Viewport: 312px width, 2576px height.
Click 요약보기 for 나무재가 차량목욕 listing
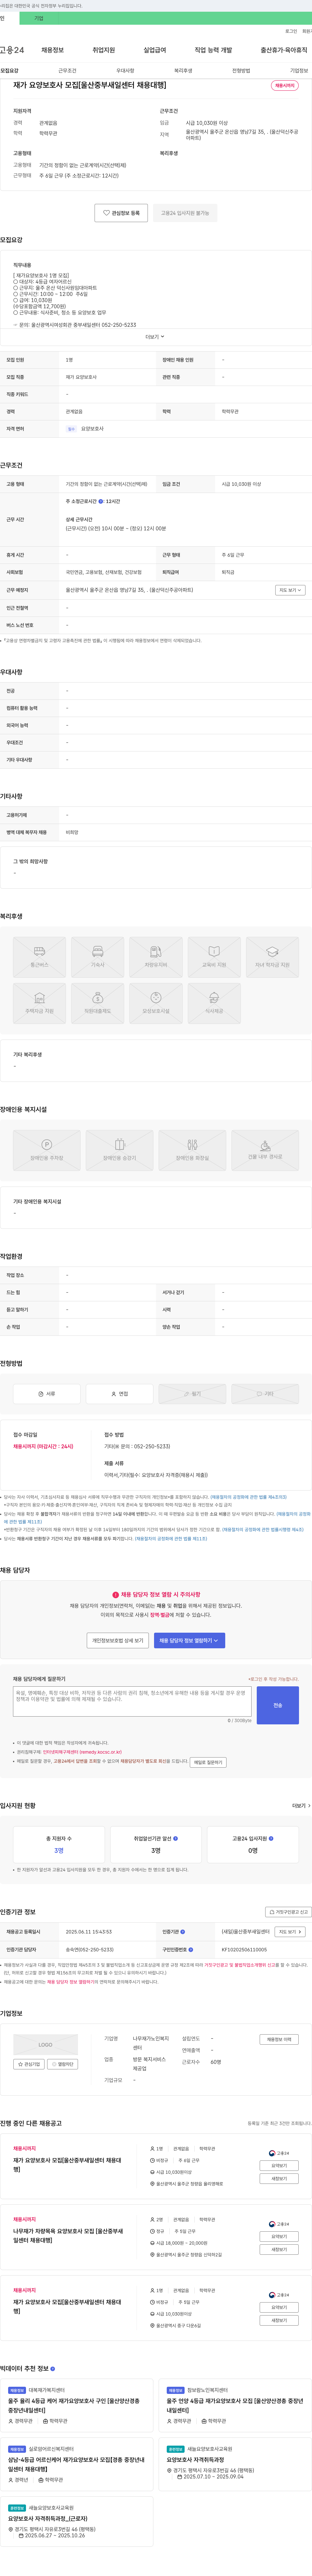coord(279,2236)
